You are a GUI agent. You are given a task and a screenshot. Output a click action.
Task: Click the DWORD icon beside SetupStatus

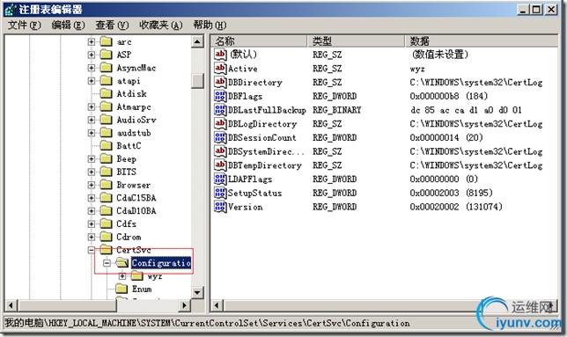coord(220,193)
